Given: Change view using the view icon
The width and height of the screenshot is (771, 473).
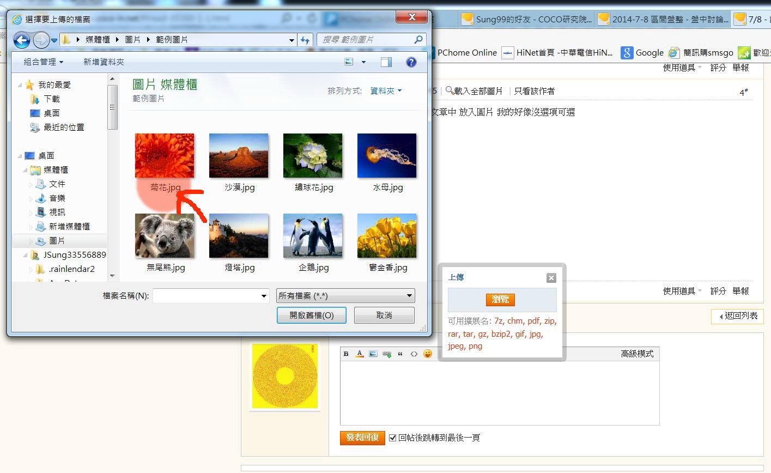Looking at the screenshot, I should pos(349,62).
